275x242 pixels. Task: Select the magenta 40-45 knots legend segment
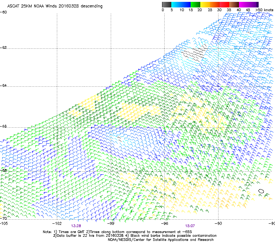point(244,4)
